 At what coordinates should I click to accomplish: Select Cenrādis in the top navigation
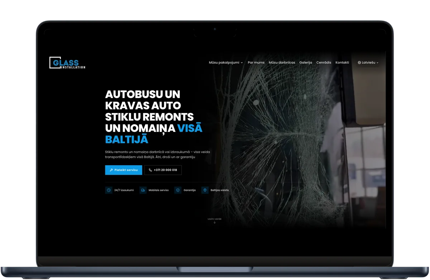(324, 63)
